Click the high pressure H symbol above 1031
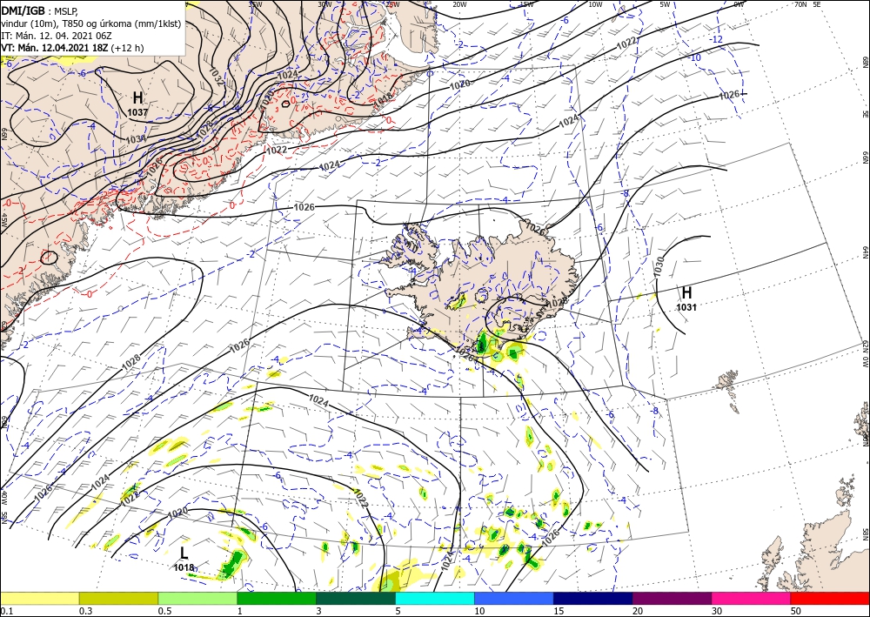Viewport: 870px width, 617px height. (686, 292)
